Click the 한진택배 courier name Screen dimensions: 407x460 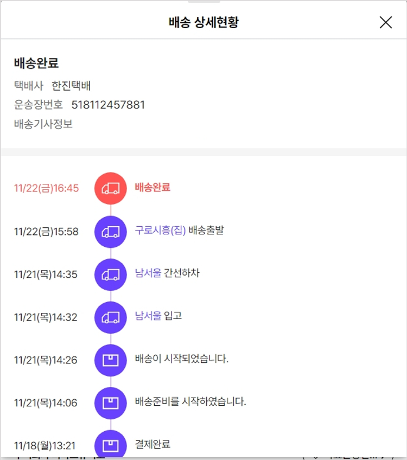[x=71, y=86]
